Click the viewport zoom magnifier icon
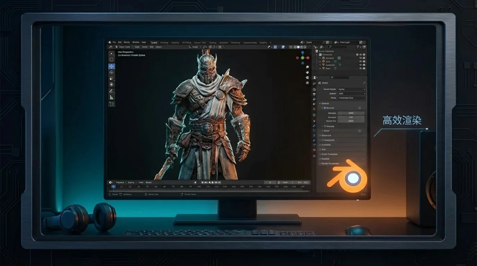This screenshot has width=477, height=266. point(307,67)
